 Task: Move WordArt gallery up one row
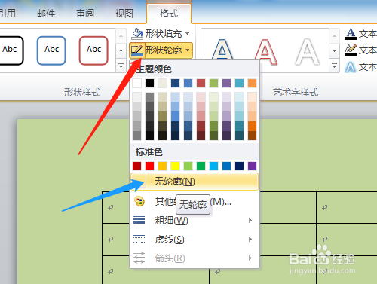coord(334,36)
